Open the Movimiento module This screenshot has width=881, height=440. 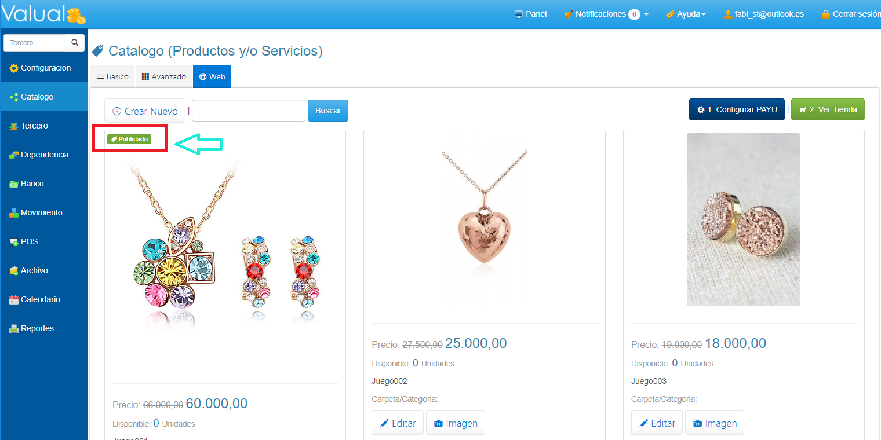[44, 212]
